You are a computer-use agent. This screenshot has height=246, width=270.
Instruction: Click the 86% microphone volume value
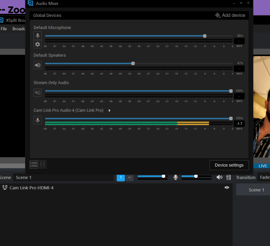pyautogui.click(x=240, y=36)
